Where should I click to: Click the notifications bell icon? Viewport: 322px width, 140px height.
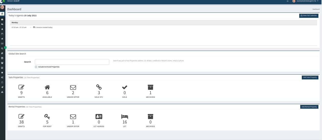287,1
